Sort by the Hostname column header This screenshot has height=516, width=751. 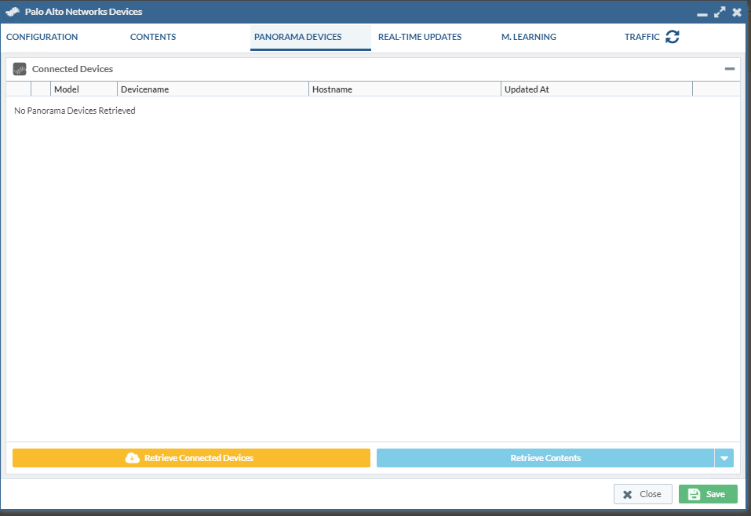(x=405, y=89)
